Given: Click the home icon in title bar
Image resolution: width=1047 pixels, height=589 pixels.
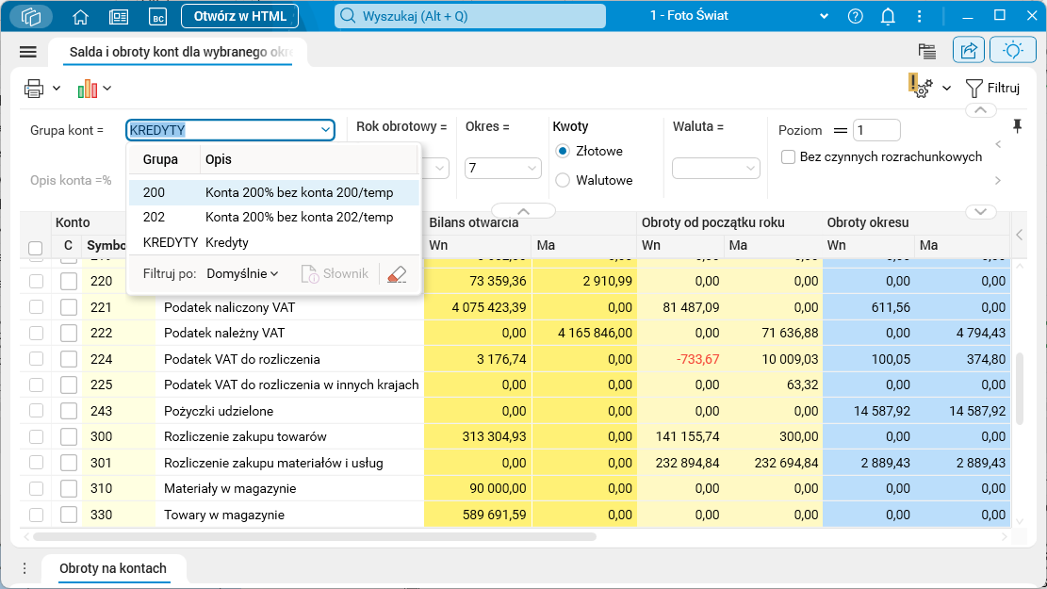Looking at the screenshot, I should tap(80, 16).
